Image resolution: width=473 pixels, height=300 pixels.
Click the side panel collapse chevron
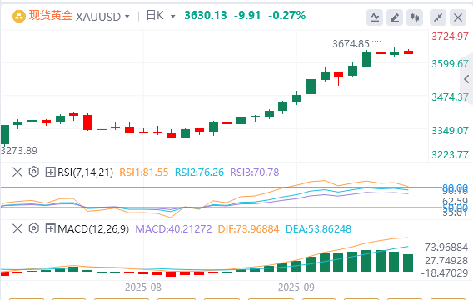tap(466, 79)
